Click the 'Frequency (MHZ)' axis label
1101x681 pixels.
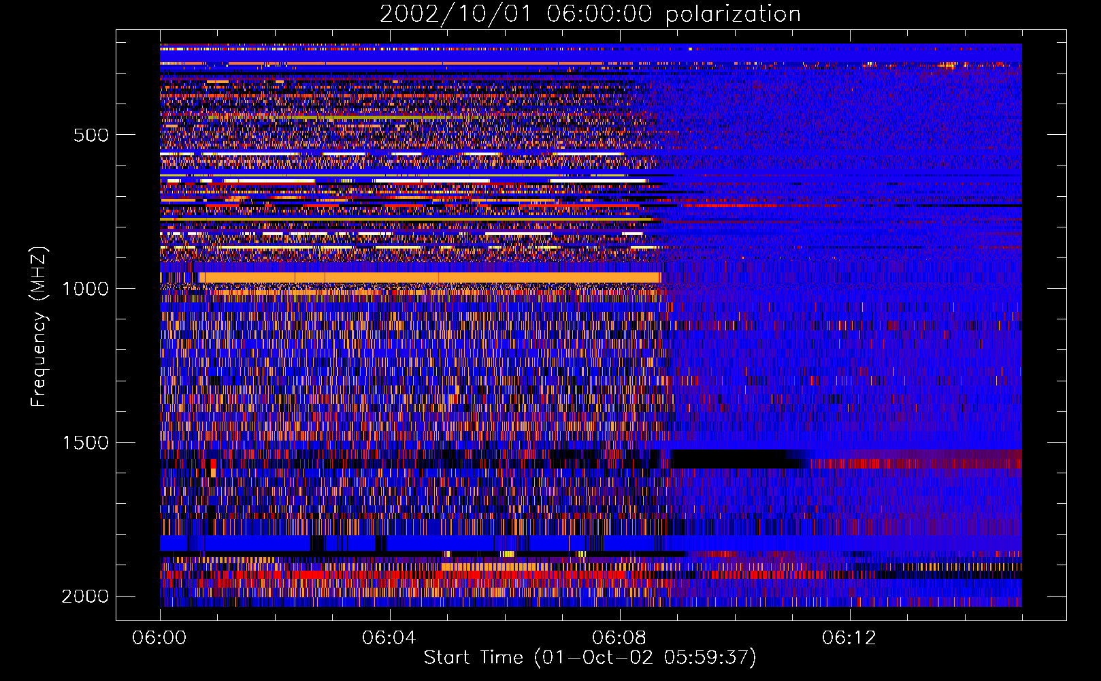(x=39, y=328)
